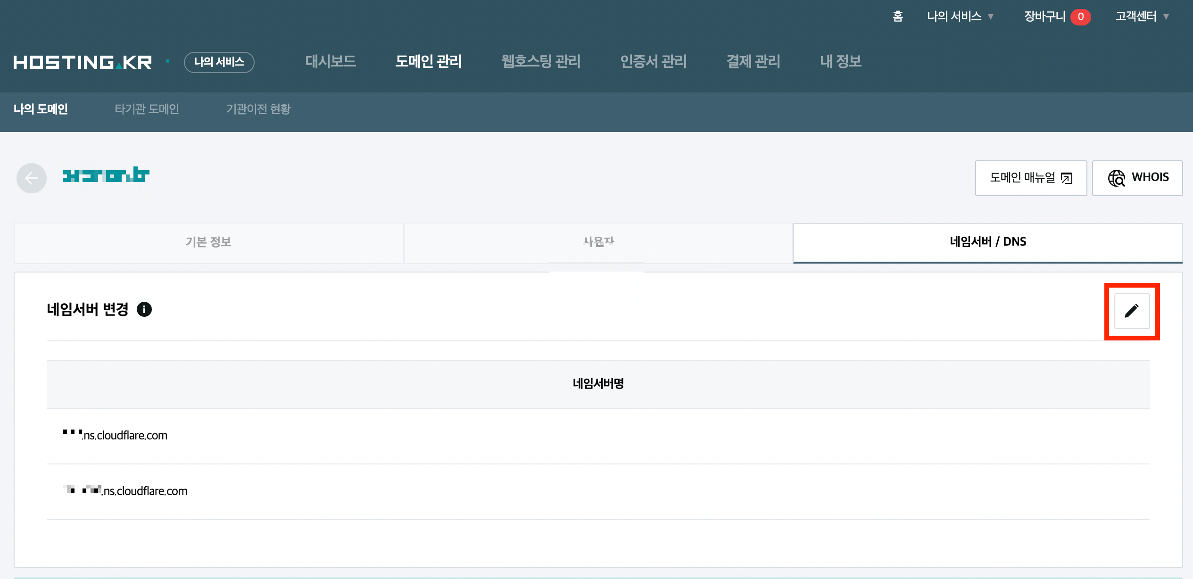1193x579 pixels.
Task: Open 대시보드 in main navigation
Action: 331,61
